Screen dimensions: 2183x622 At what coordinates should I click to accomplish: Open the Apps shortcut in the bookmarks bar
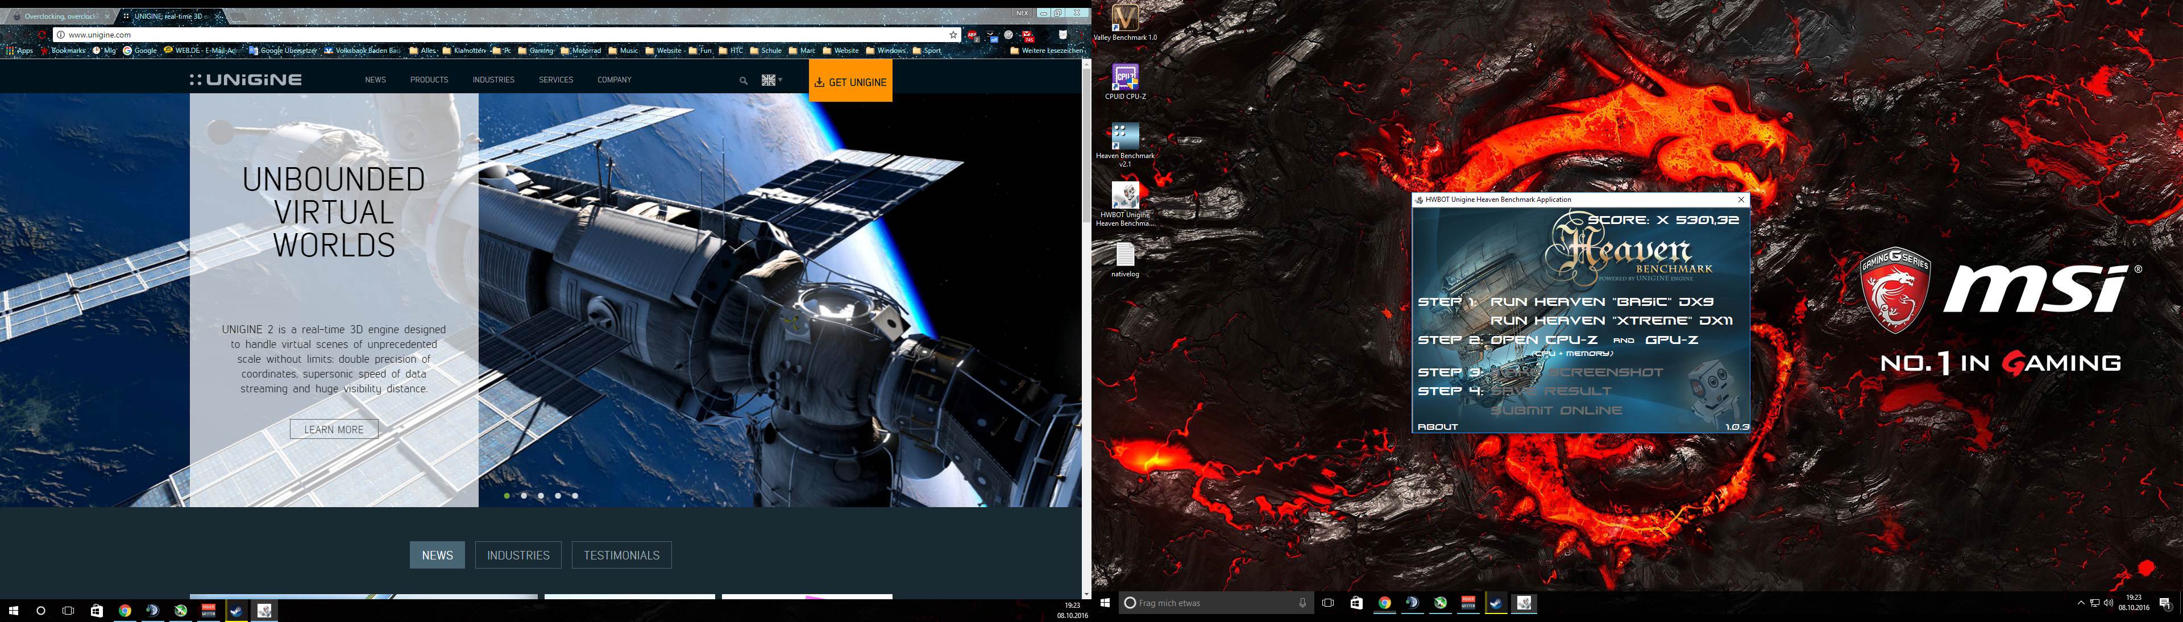coord(19,51)
